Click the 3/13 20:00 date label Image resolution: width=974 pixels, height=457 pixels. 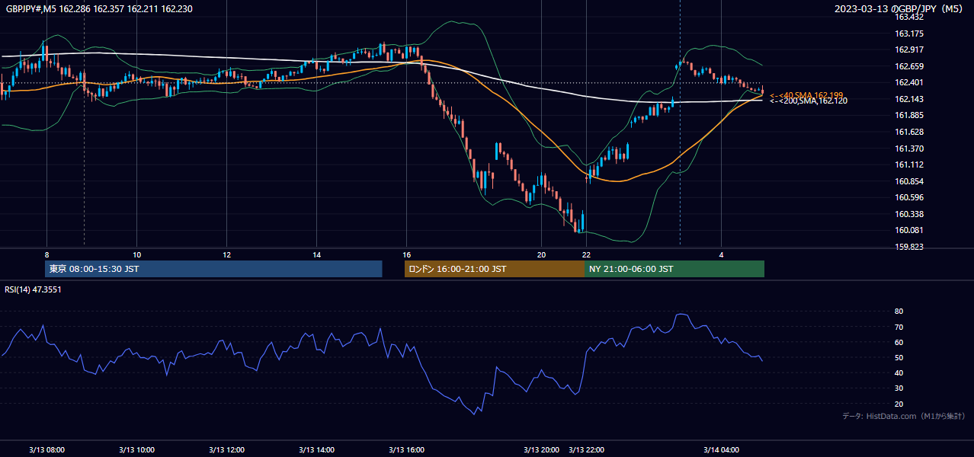click(x=541, y=449)
